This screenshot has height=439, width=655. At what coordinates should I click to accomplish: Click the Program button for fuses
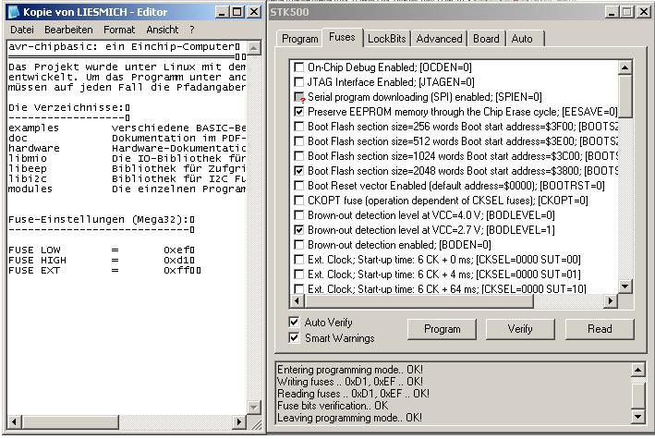[x=442, y=329]
